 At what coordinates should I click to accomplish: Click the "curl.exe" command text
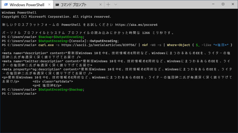pos(46,45)
